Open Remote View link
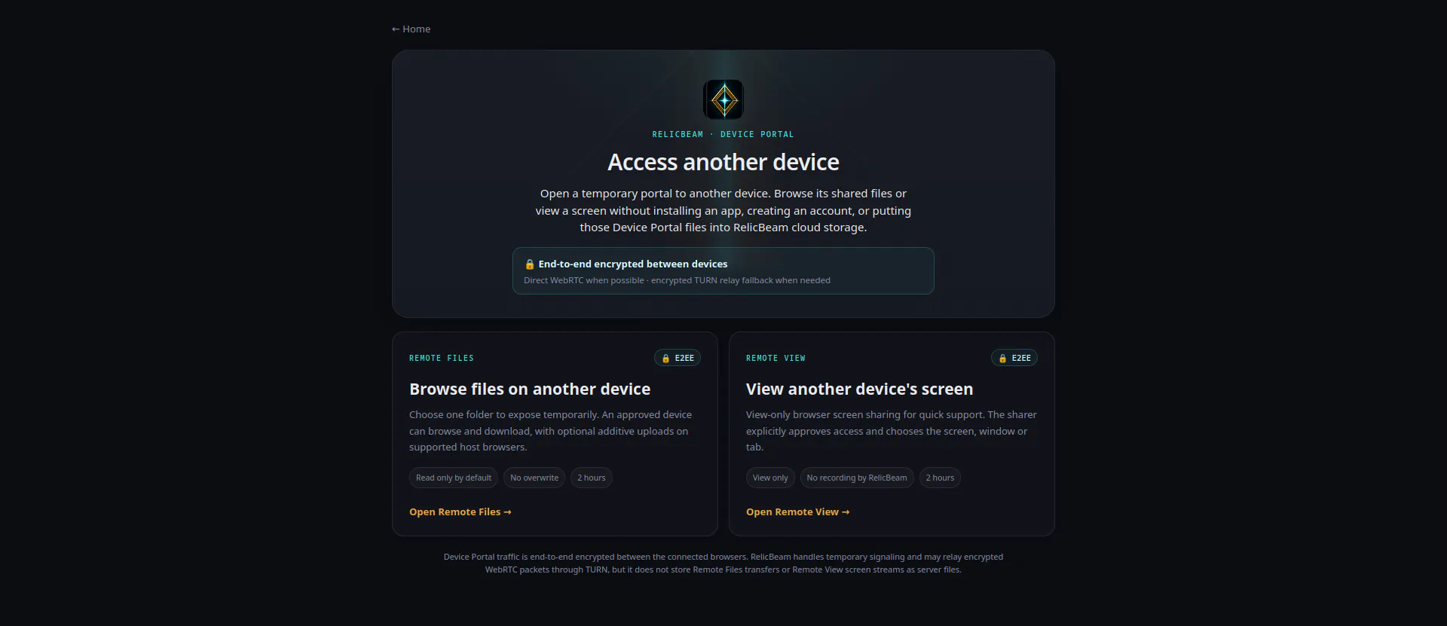This screenshot has height=626, width=1447. coord(798,512)
